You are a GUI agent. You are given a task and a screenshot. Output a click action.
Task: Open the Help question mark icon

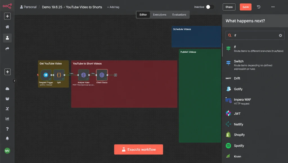[7, 129]
